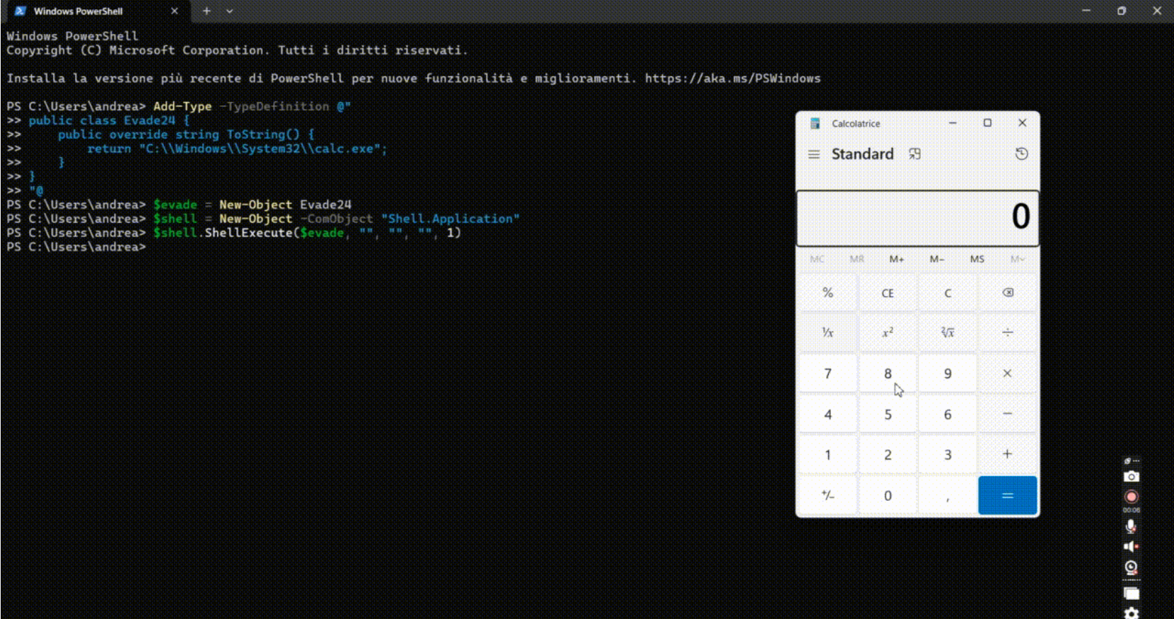Click the reciprocal 1/x key
This screenshot has height=619, width=1174.
(x=827, y=332)
